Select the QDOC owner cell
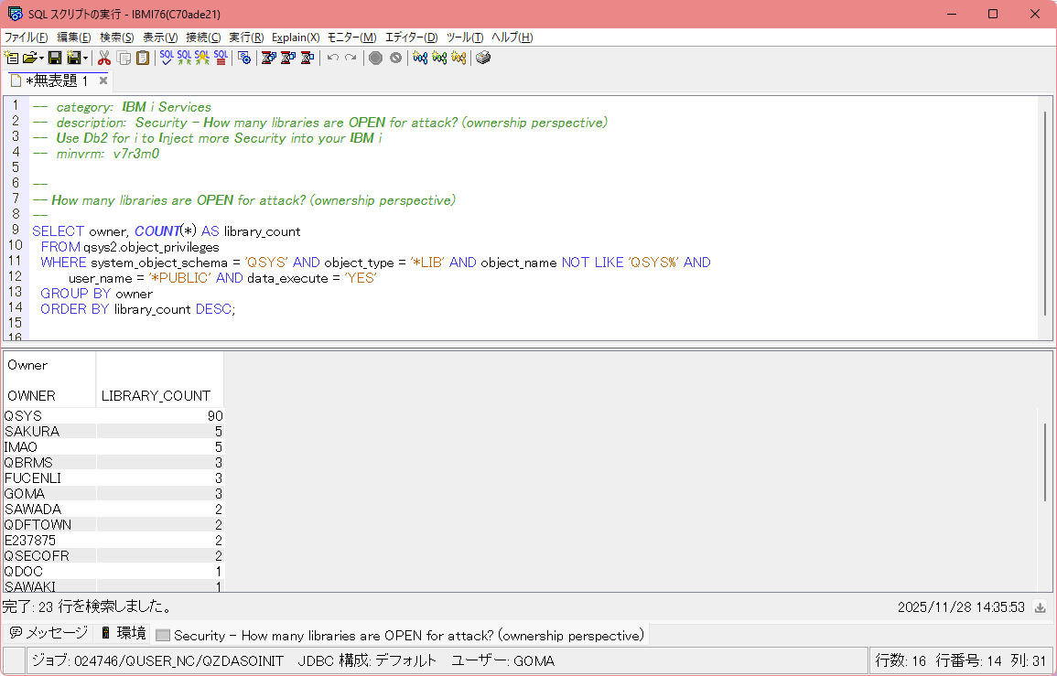 click(x=49, y=571)
